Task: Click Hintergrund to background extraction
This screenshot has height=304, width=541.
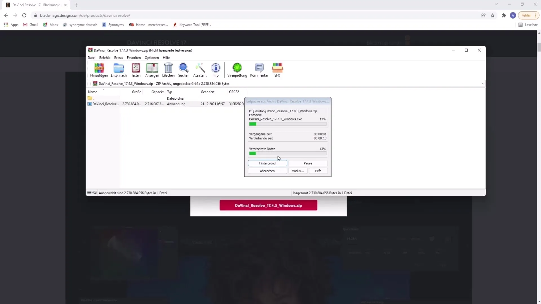Action: pos(267,163)
